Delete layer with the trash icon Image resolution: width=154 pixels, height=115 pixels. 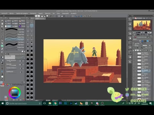coord(151,50)
